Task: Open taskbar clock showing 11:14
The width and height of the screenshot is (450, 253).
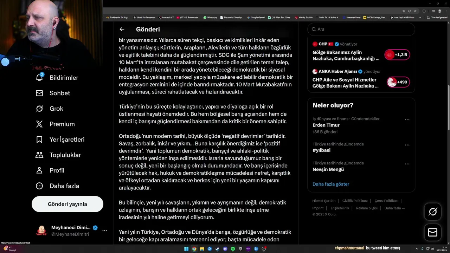Action: coord(441,249)
